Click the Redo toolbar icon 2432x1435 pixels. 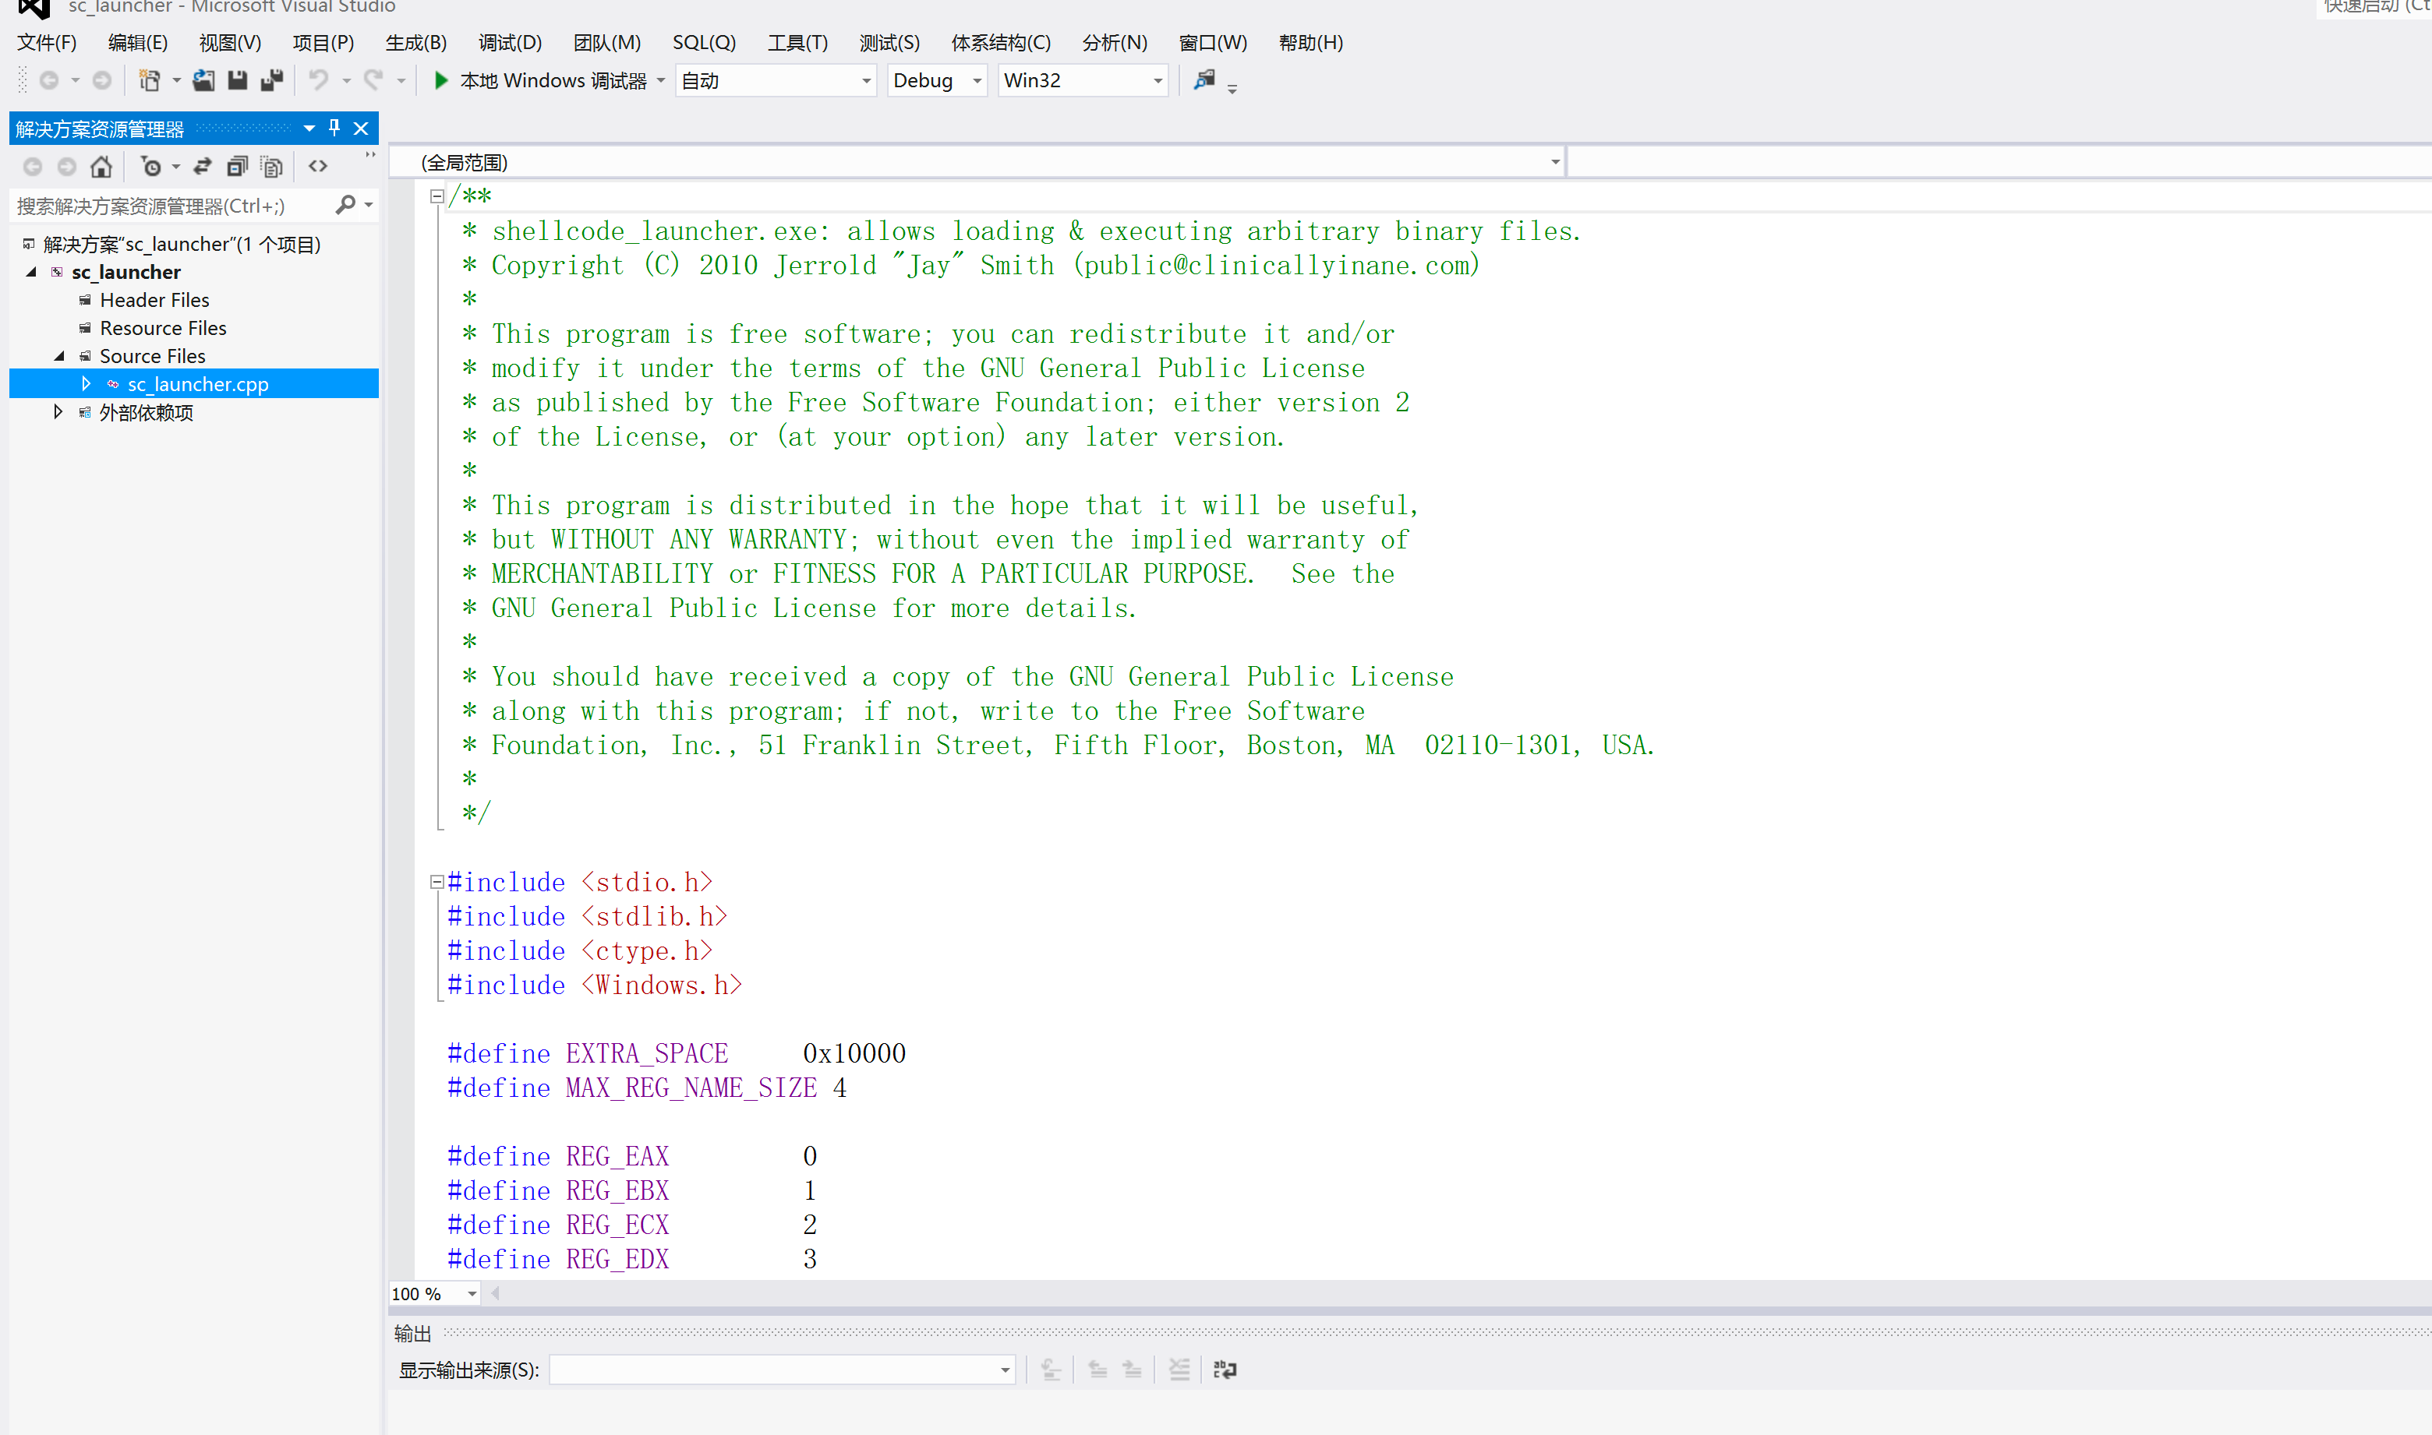[373, 81]
